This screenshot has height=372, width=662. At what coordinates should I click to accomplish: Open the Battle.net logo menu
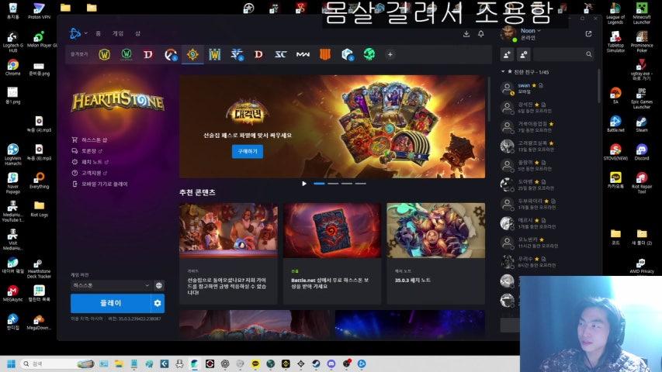[x=77, y=33]
